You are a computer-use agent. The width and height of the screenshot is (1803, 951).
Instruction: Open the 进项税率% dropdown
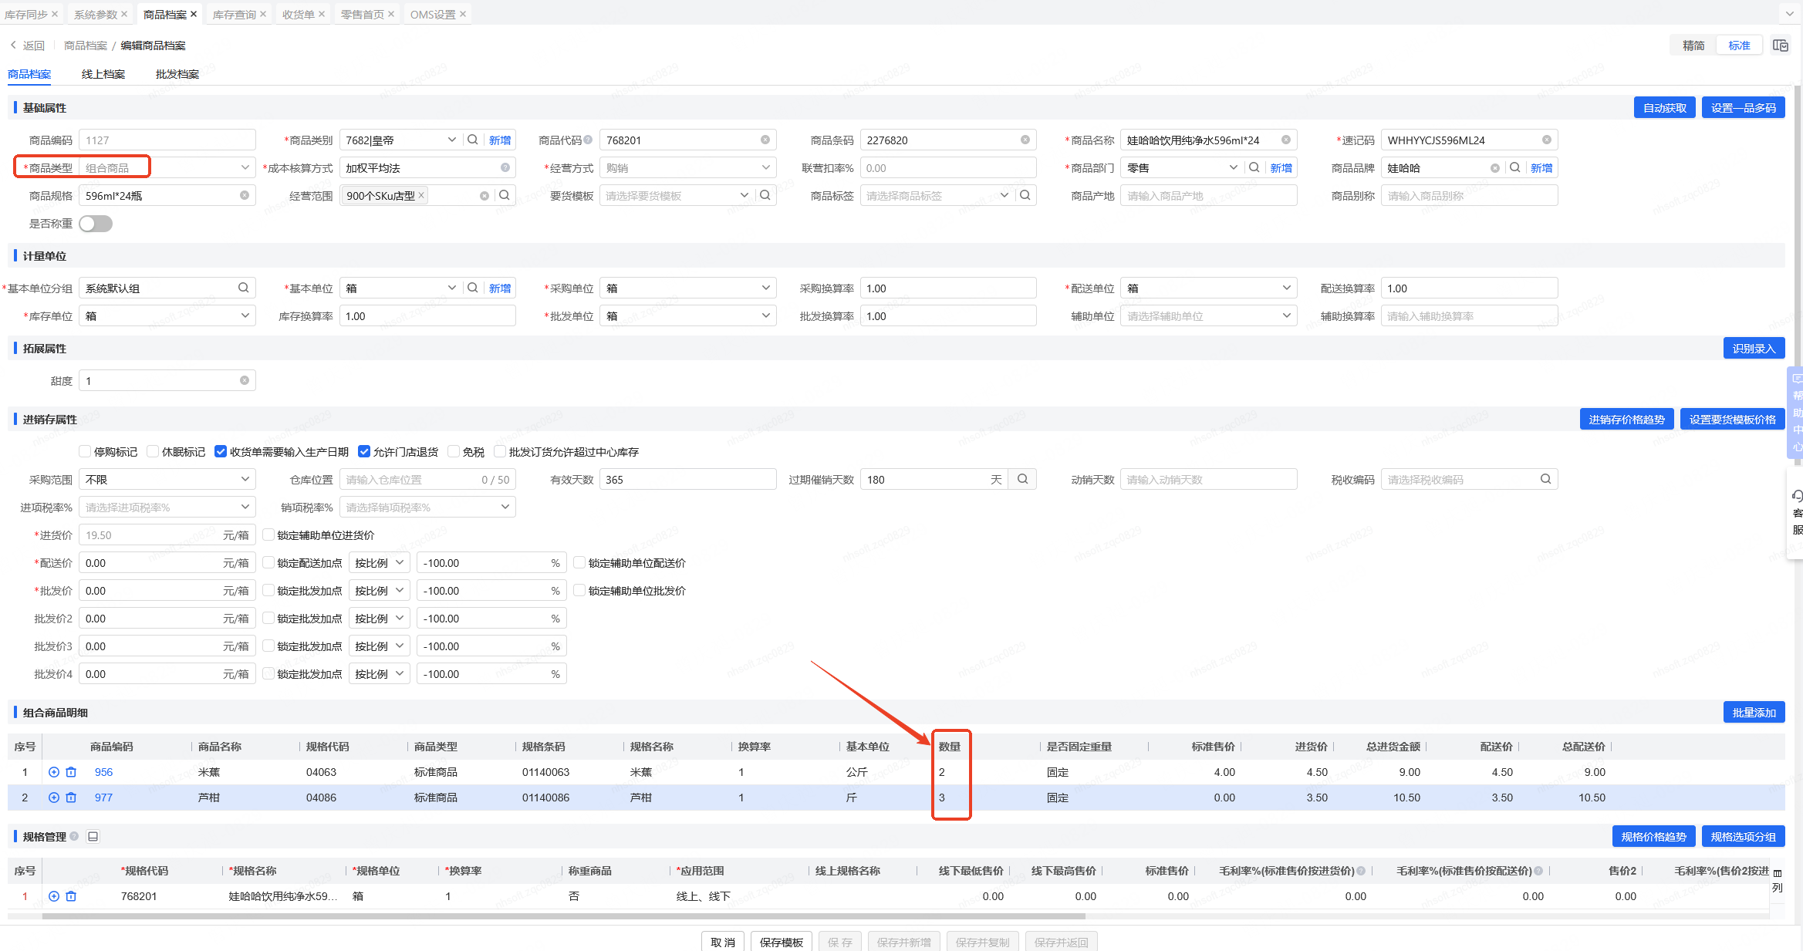167,507
